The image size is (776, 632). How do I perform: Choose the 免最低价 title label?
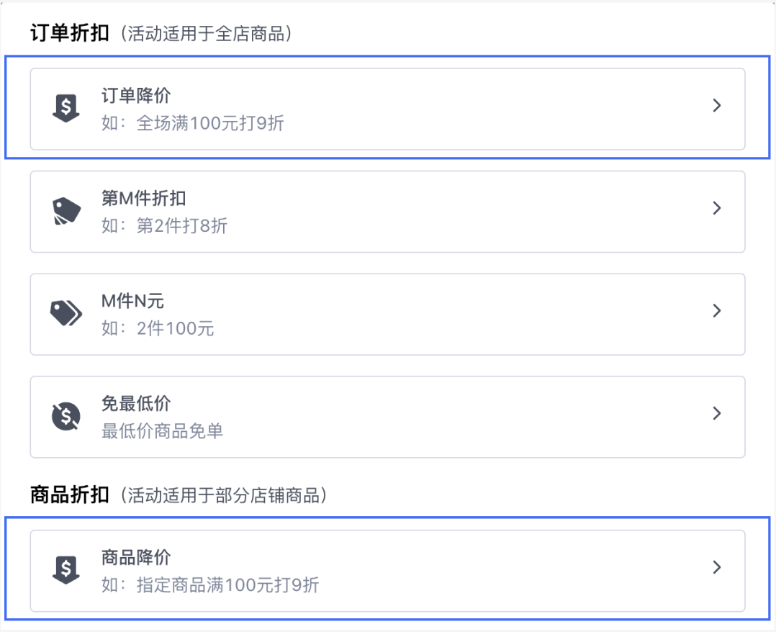pyautogui.click(x=136, y=403)
